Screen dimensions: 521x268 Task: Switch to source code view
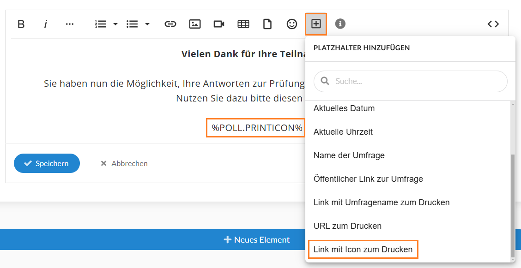(x=493, y=24)
